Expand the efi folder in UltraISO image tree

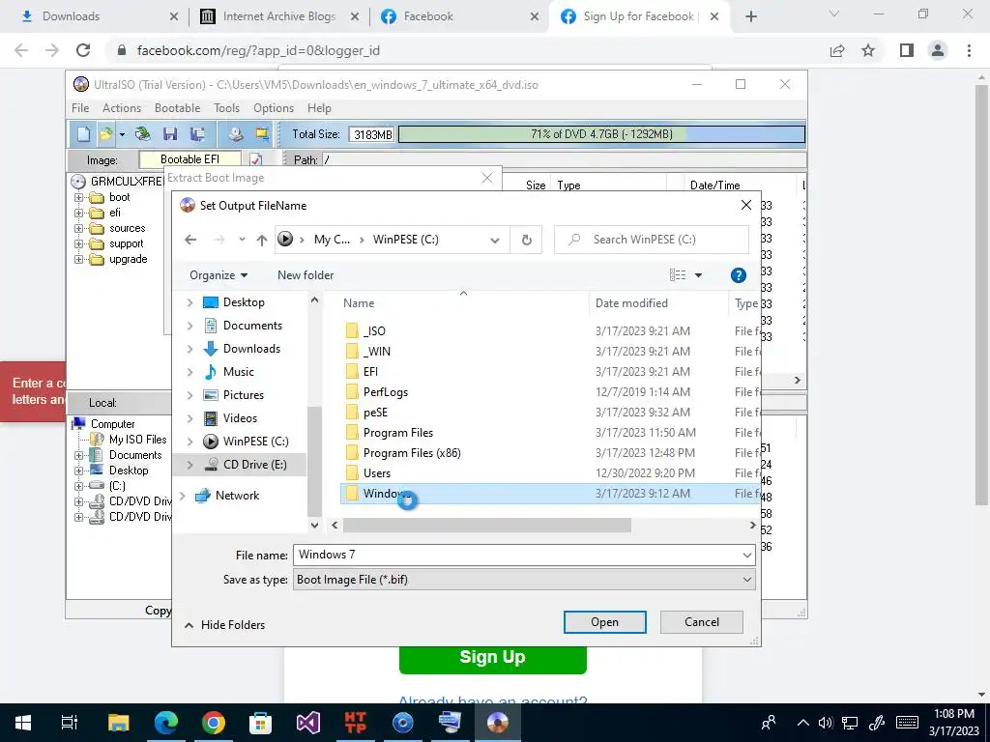pyautogui.click(x=79, y=213)
